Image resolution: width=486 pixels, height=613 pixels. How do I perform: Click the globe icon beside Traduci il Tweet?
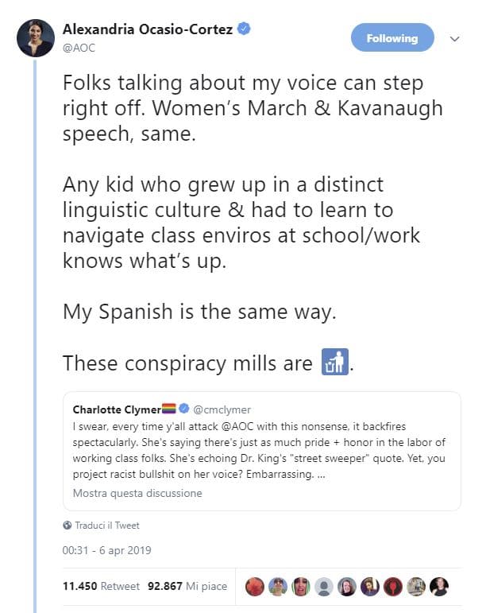coord(67,526)
